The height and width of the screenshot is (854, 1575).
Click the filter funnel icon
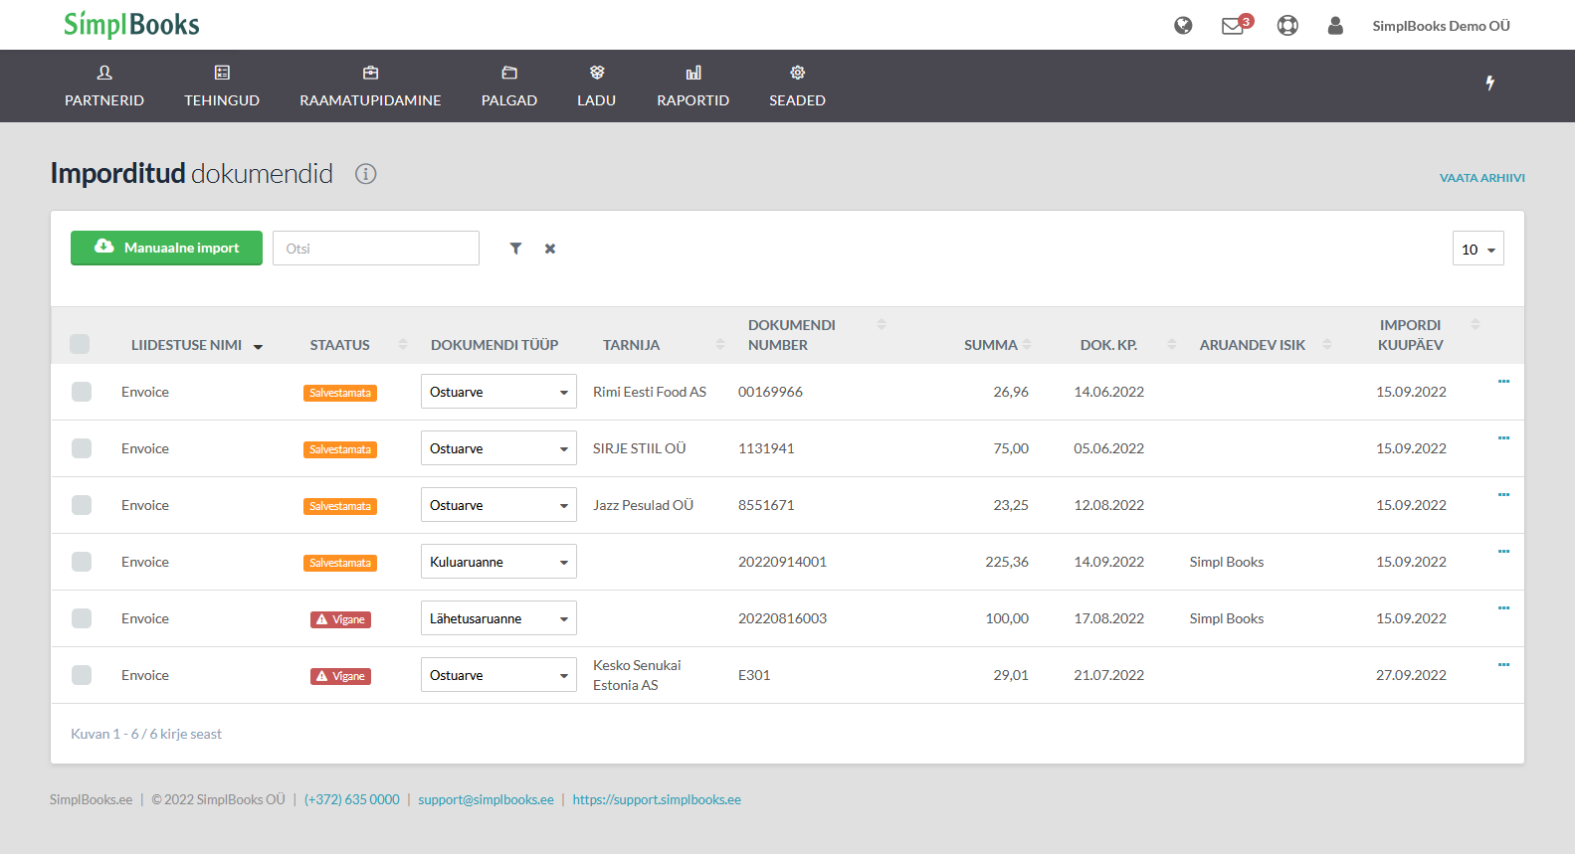pyautogui.click(x=515, y=249)
